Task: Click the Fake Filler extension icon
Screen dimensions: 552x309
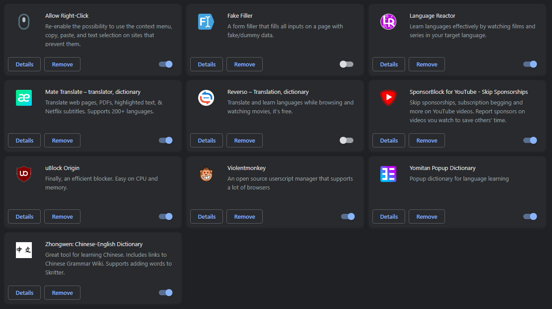Action: click(x=206, y=22)
